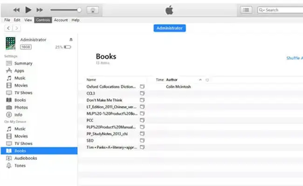The width and height of the screenshot is (303, 186).
Task: Click device icon next to Don't Make Me Think
Action: coord(142,100)
